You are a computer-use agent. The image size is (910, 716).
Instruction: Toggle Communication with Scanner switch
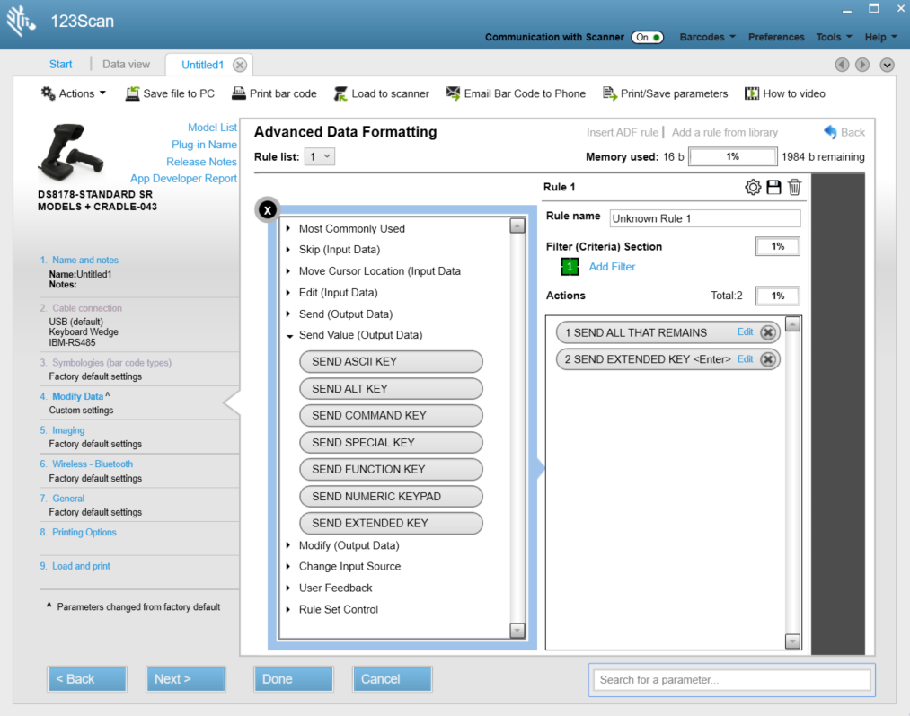[x=648, y=37]
